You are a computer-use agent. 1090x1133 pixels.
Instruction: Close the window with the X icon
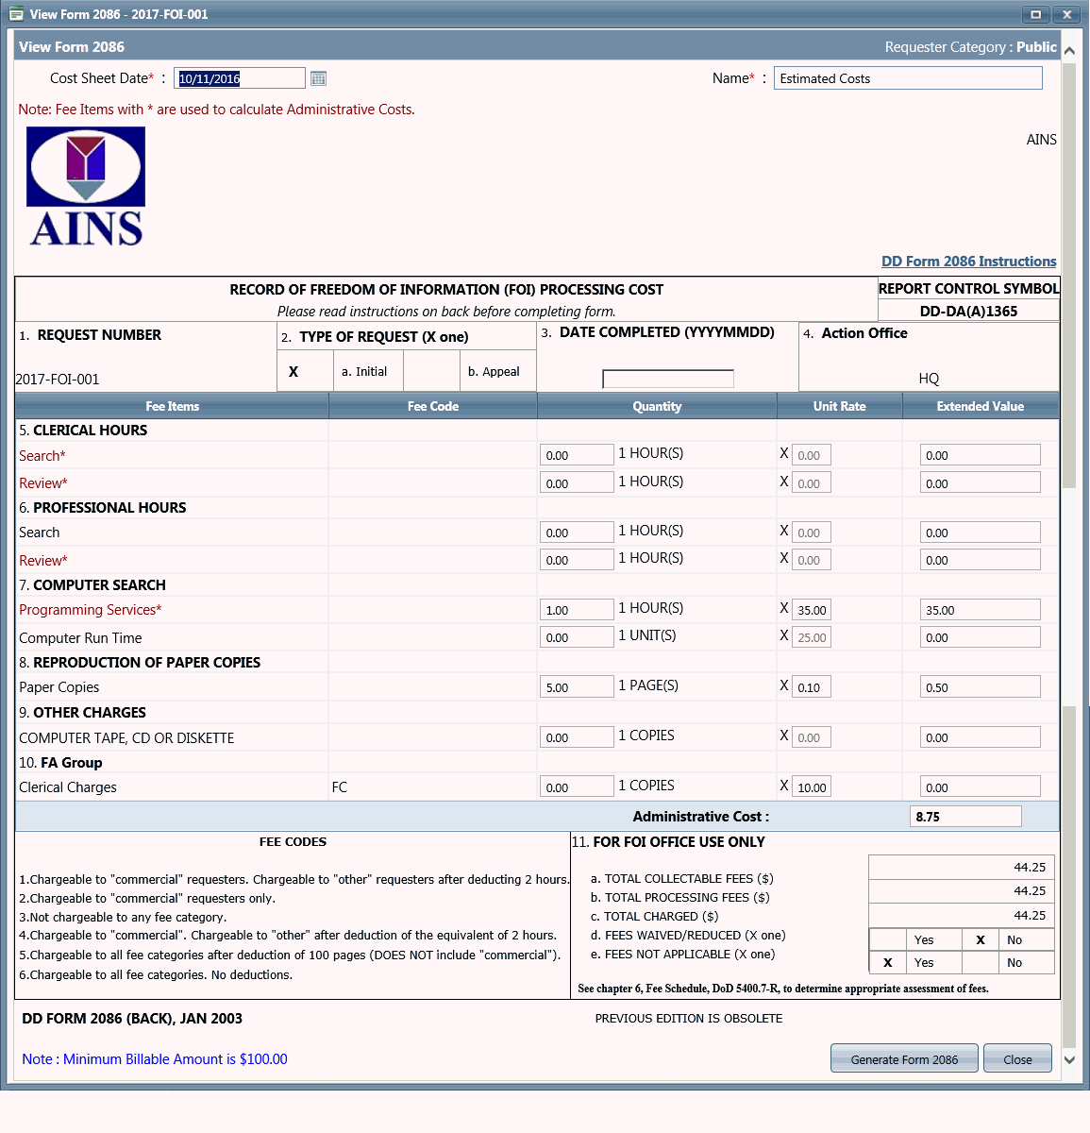[1066, 14]
